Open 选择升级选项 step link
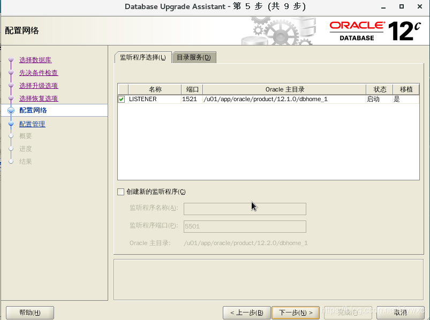 (39, 86)
